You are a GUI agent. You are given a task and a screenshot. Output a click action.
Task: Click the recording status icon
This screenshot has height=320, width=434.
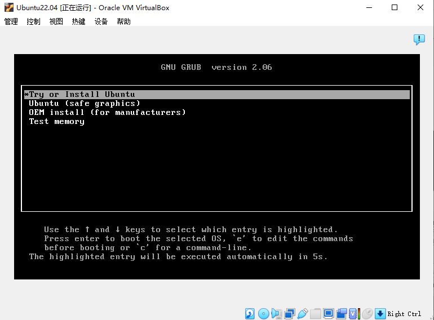click(x=342, y=314)
